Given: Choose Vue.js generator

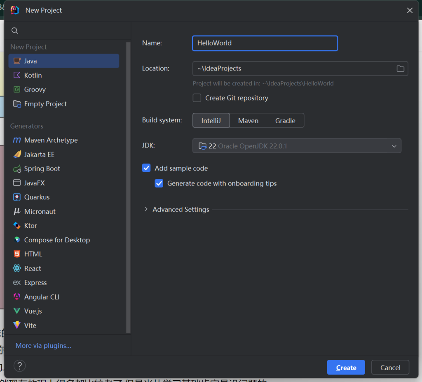Looking at the screenshot, I should click(64, 311).
